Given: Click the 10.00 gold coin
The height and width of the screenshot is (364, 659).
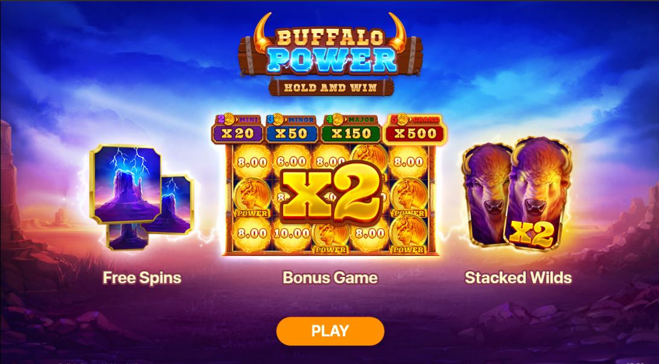Looking at the screenshot, I should pyautogui.click(x=291, y=233).
